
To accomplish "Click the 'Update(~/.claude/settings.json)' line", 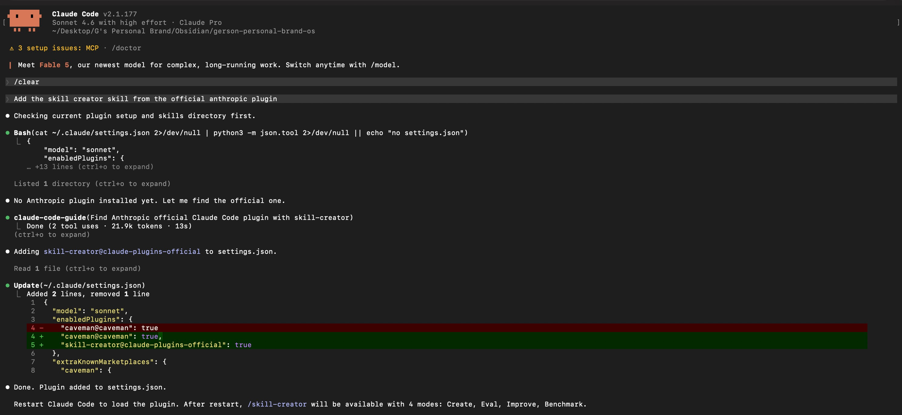I will (79, 285).
